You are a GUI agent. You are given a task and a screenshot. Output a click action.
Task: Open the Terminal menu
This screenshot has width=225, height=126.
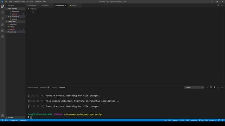(x=38, y=2)
